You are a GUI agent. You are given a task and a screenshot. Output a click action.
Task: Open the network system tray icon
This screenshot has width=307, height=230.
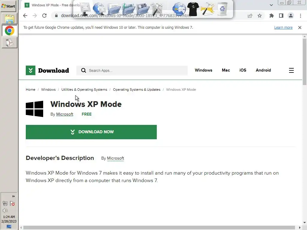[x=5, y=204]
